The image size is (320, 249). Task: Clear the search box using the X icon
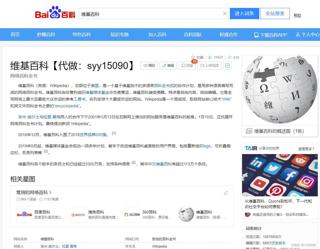tap(225, 13)
